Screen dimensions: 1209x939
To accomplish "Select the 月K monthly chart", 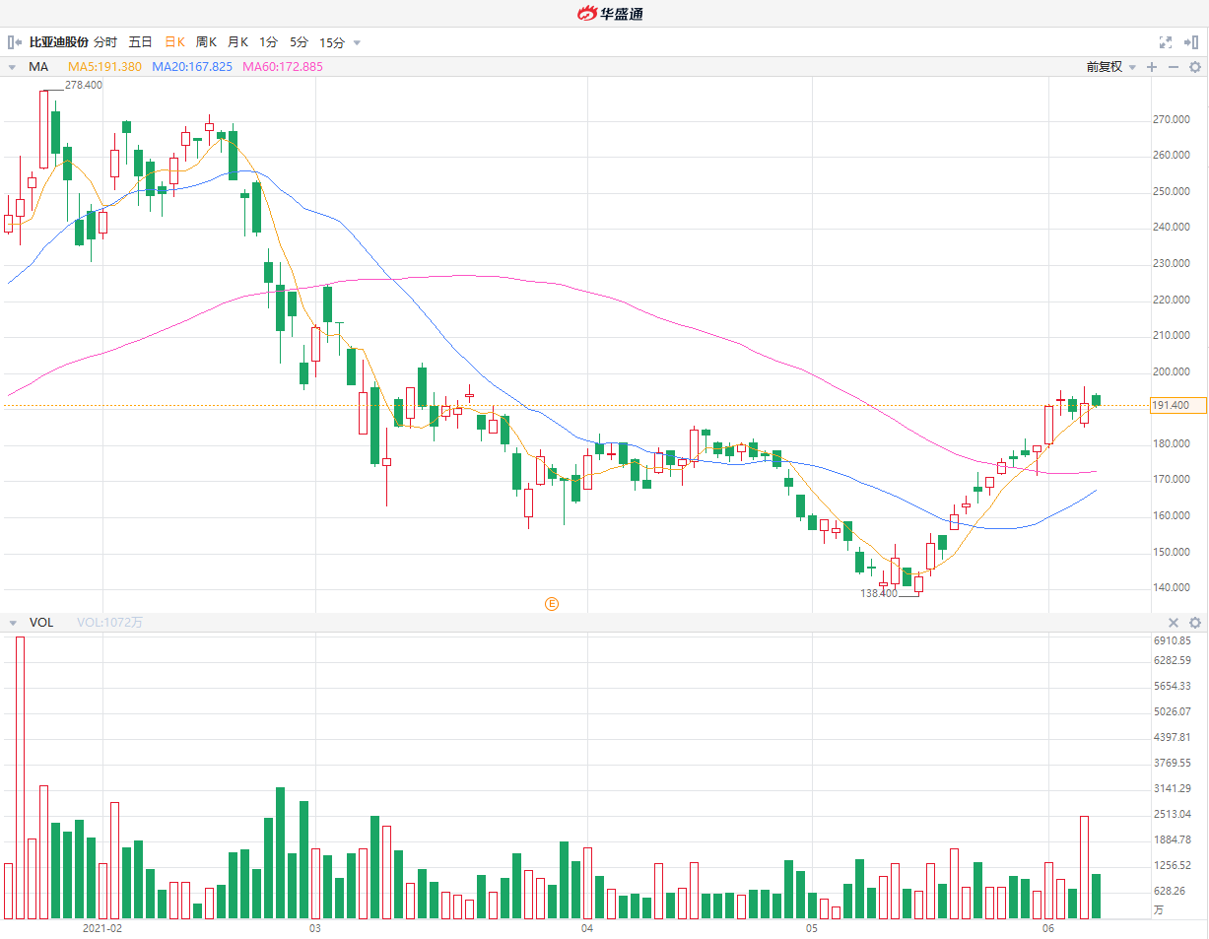I will coord(237,42).
